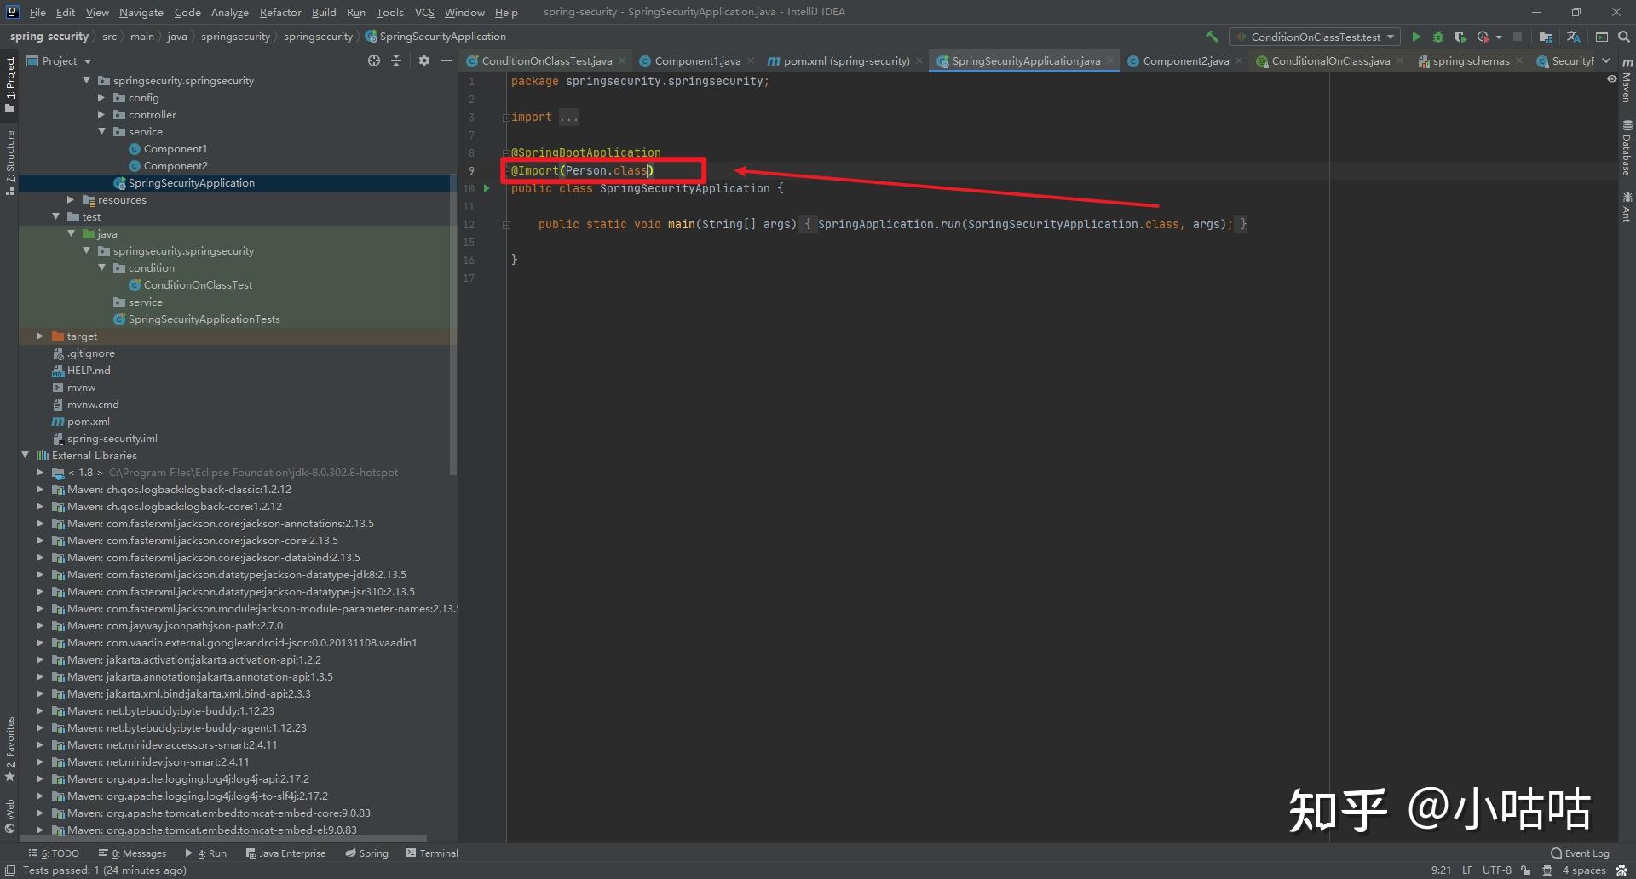This screenshot has height=879, width=1636.
Task: Hide the Project tool window
Action: [446, 60]
